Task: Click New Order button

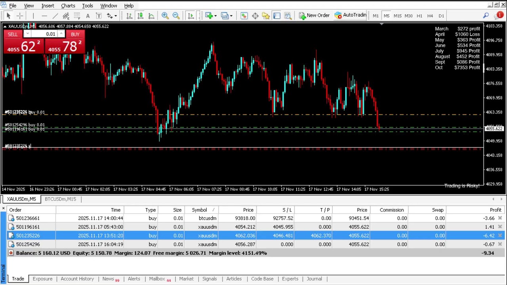Action: click(x=314, y=16)
